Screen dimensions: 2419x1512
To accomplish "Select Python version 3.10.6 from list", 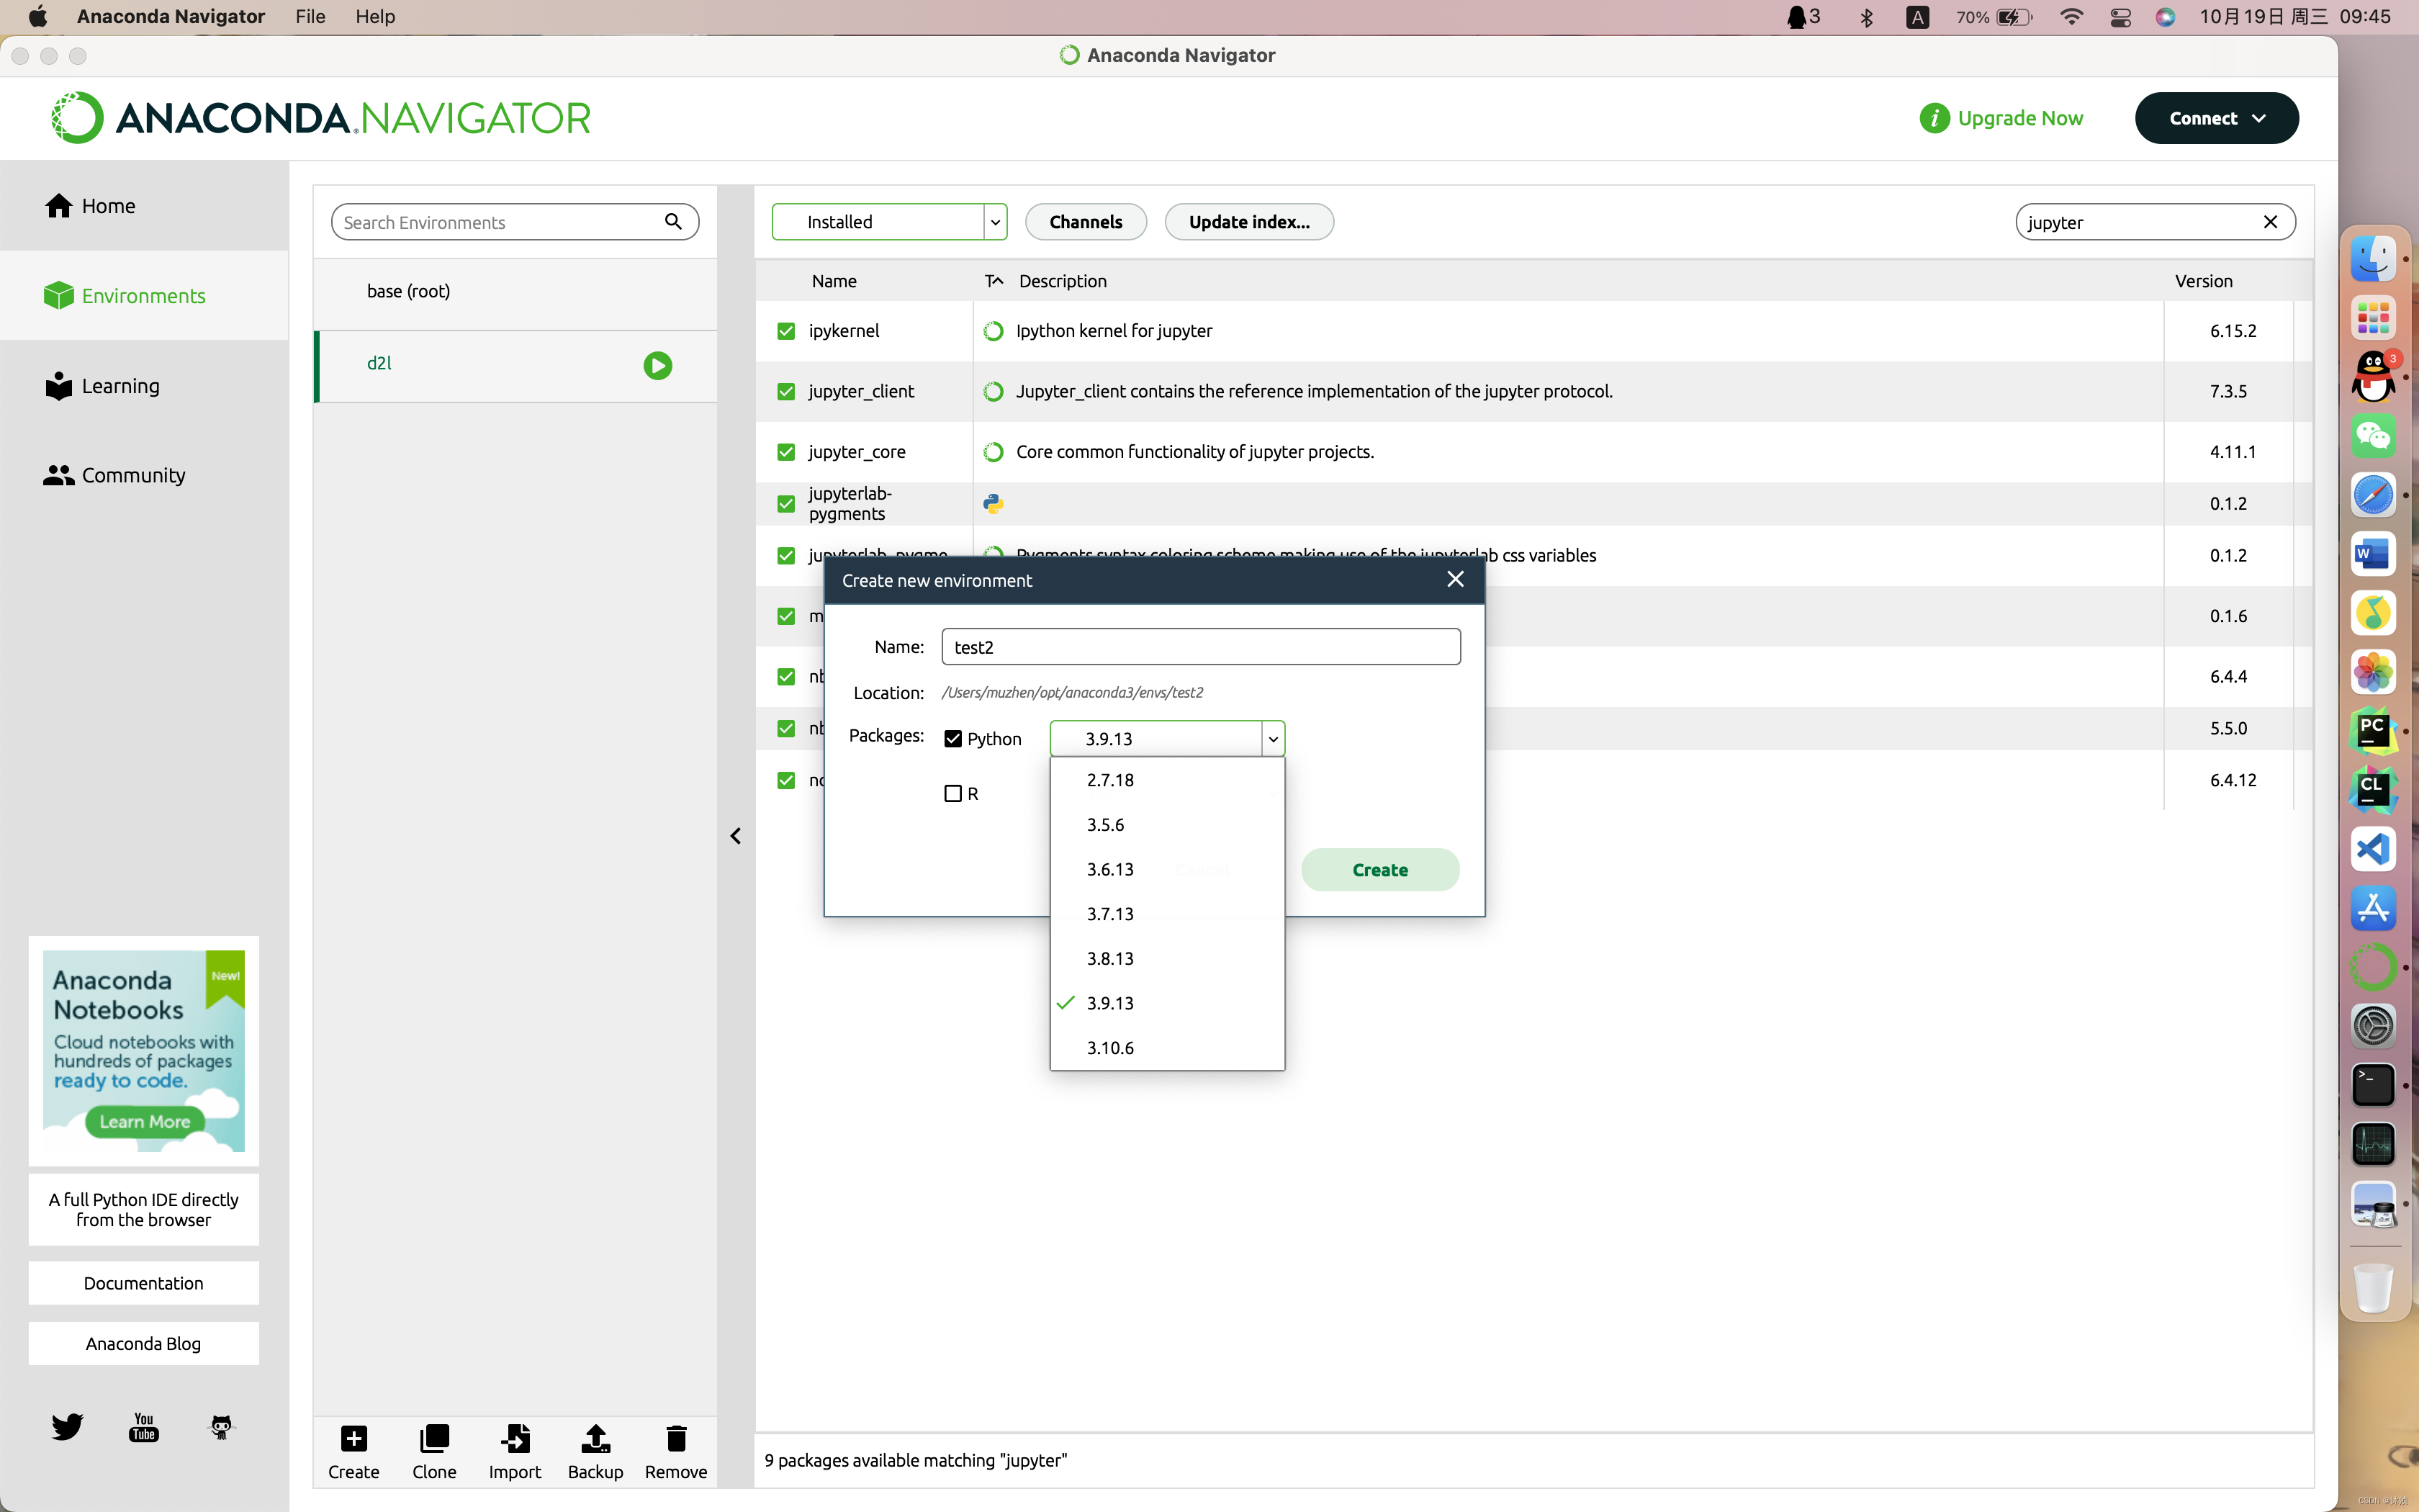I will [x=1109, y=1048].
